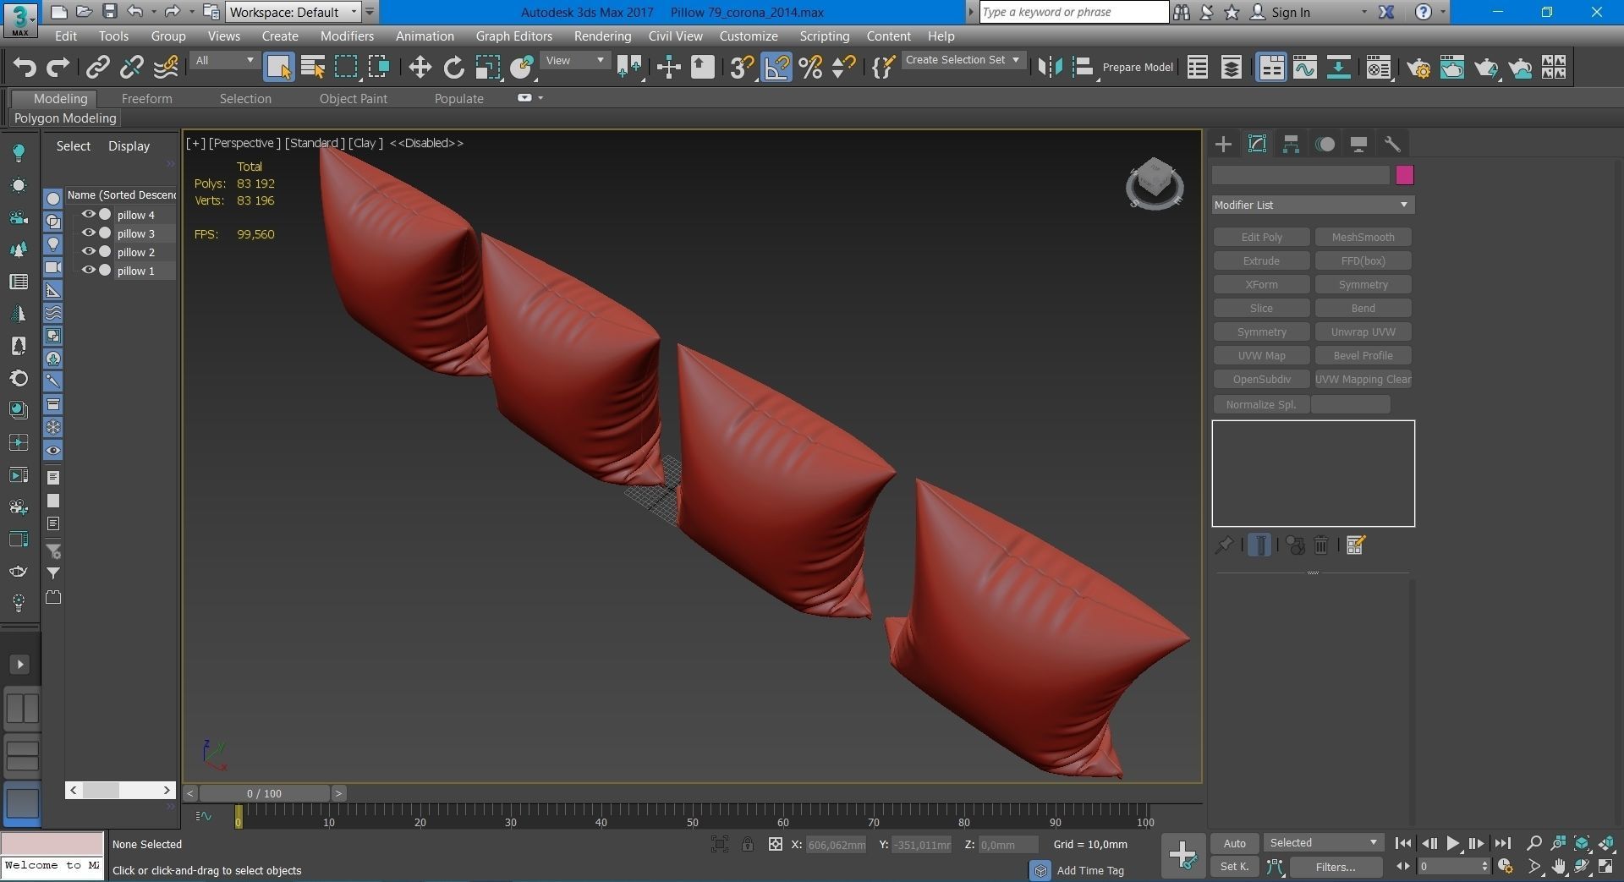
Task: Click the Edit Poly modifier button
Action: pyautogui.click(x=1261, y=238)
